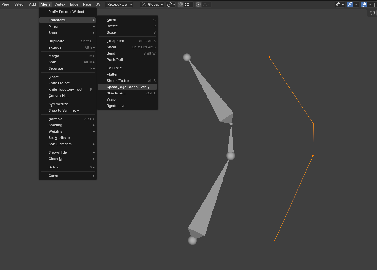
Task: Select Duplicate in Mesh menu
Action: click(x=67, y=41)
